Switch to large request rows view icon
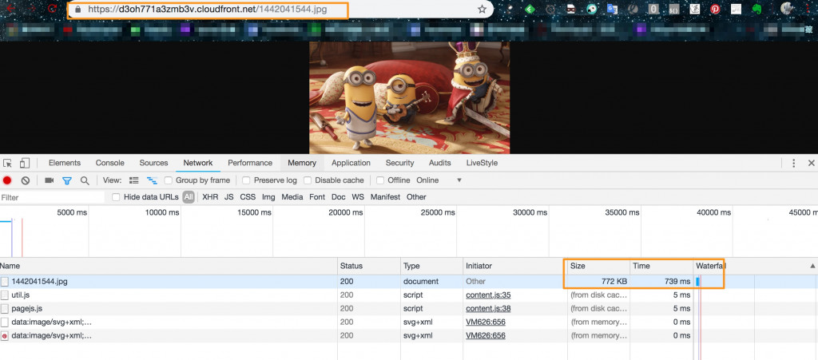The width and height of the screenshot is (818, 360). coord(134,180)
